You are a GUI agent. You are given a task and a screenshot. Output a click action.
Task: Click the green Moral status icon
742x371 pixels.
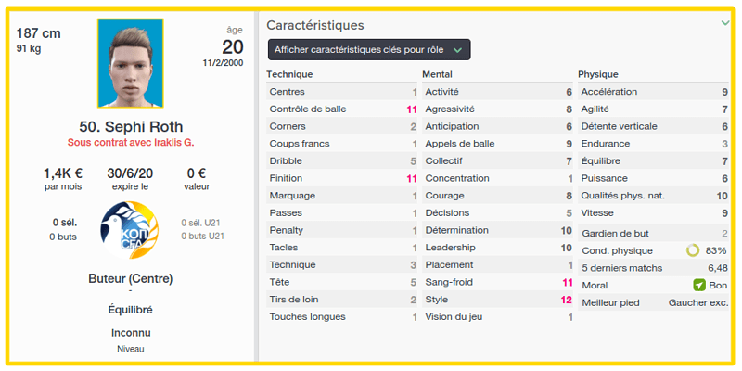[699, 286]
